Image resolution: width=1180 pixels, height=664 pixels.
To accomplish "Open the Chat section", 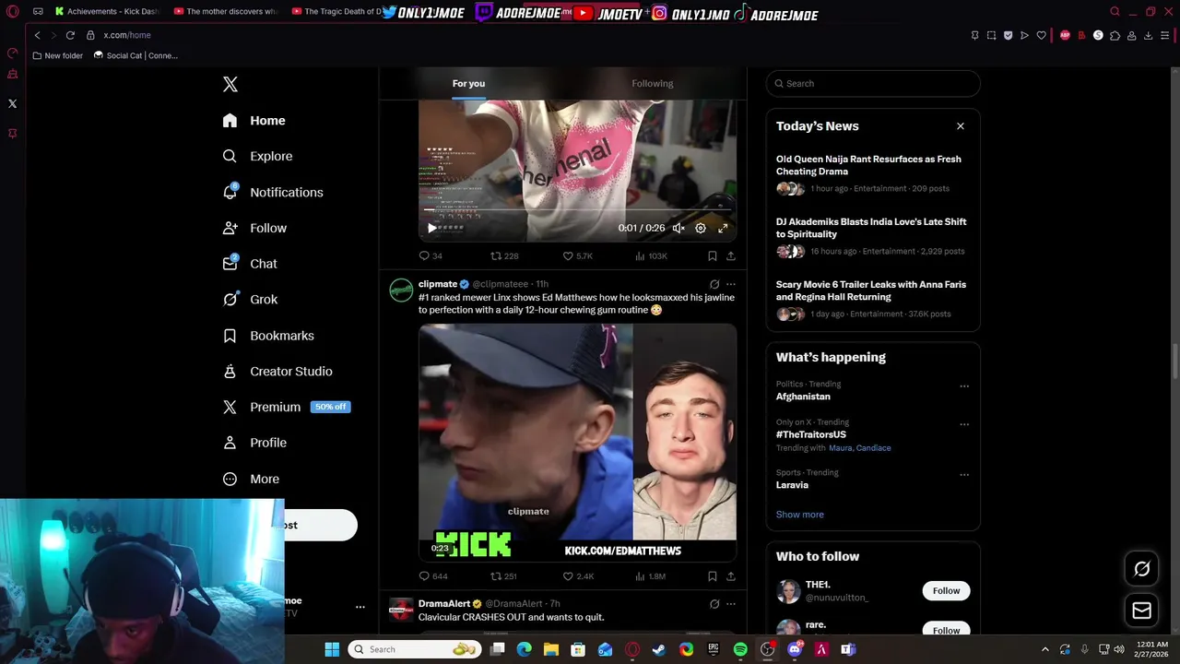I will tap(250, 264).
